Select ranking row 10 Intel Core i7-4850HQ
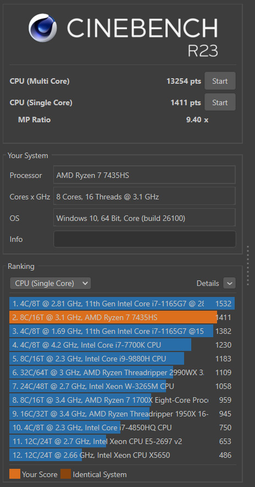The image size is (255, 487). click(122, 428)
